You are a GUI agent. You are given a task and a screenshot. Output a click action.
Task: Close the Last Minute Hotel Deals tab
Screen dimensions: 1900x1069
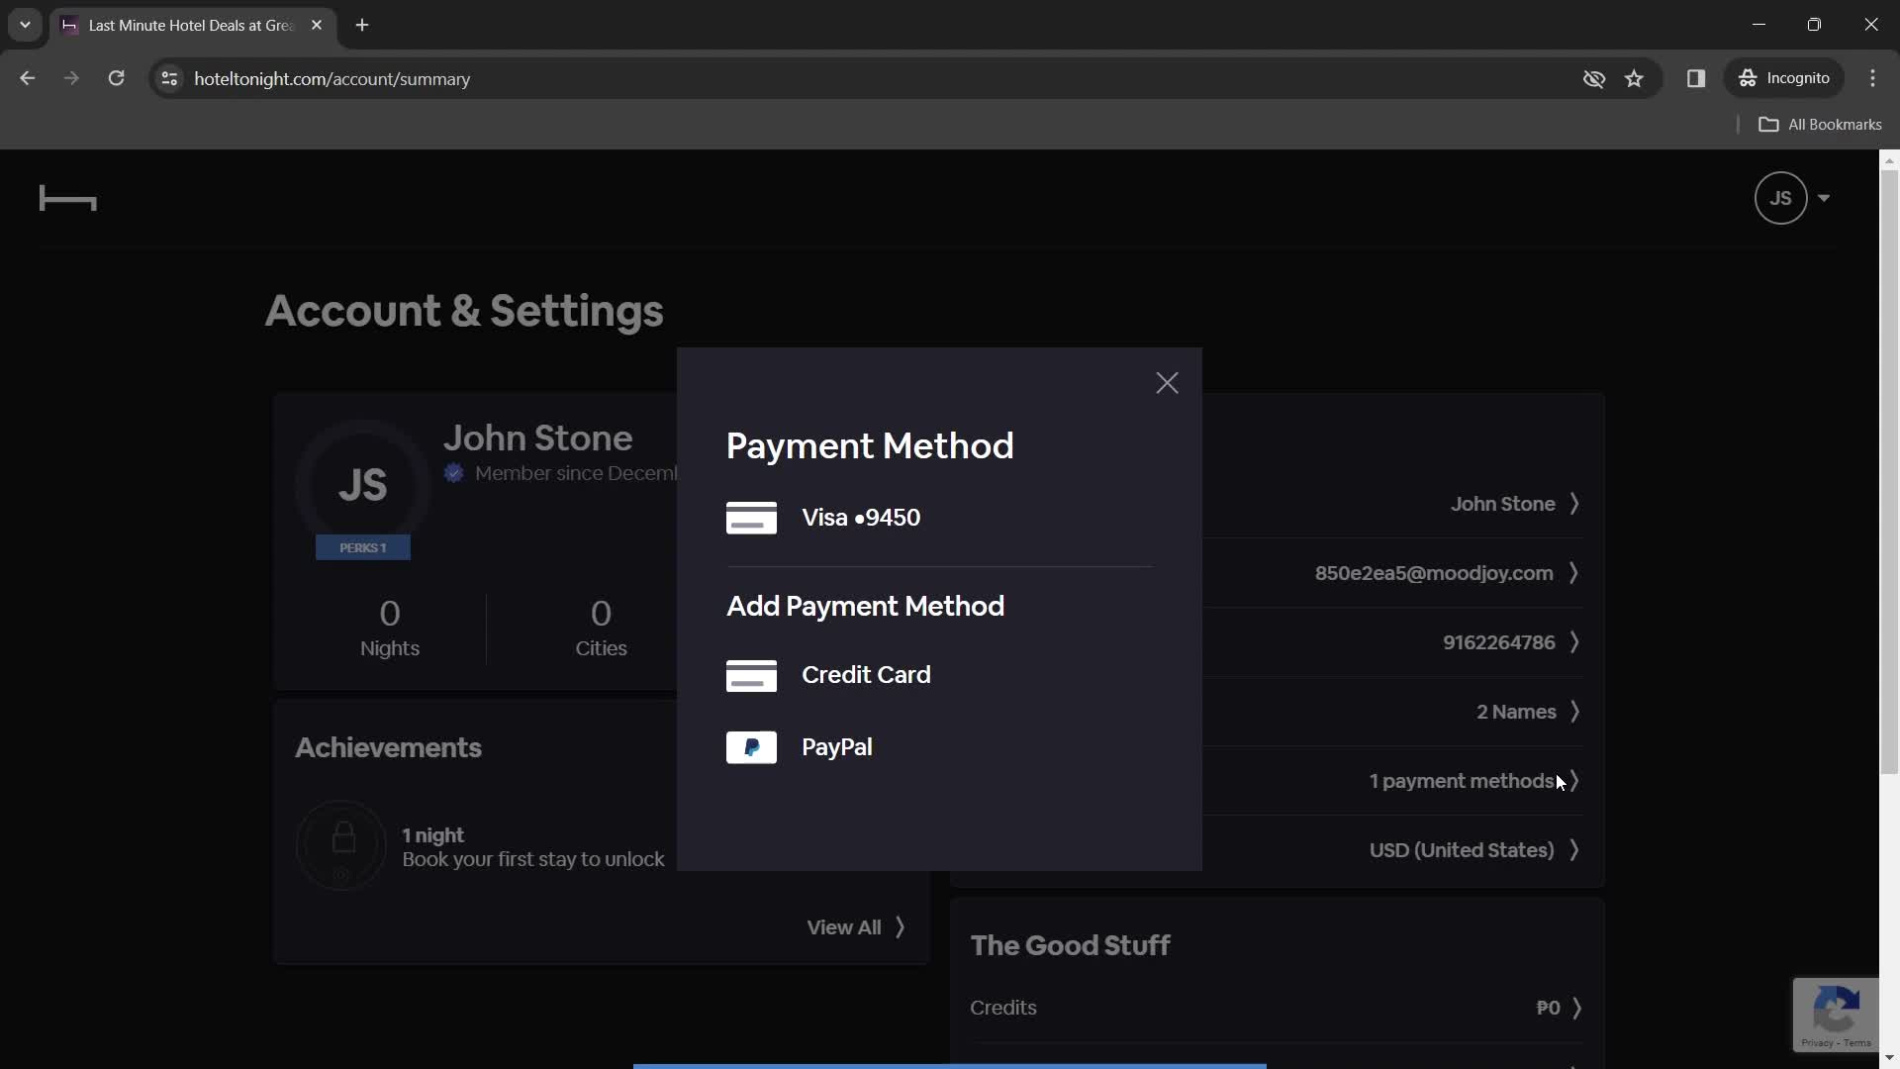(317, 26)
